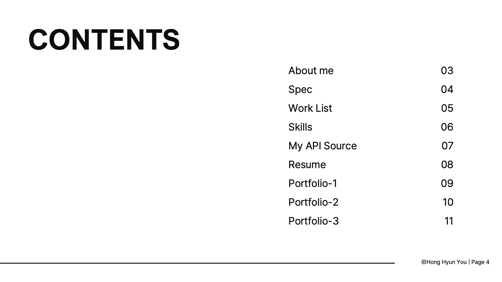The image size is (502, 282).
Task: Select page number 11 beside Portfolio-3
Action: pos(449,221)
